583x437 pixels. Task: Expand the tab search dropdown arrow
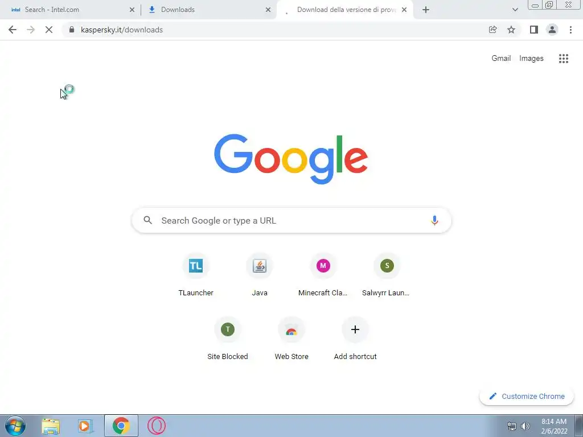(515, 10)
